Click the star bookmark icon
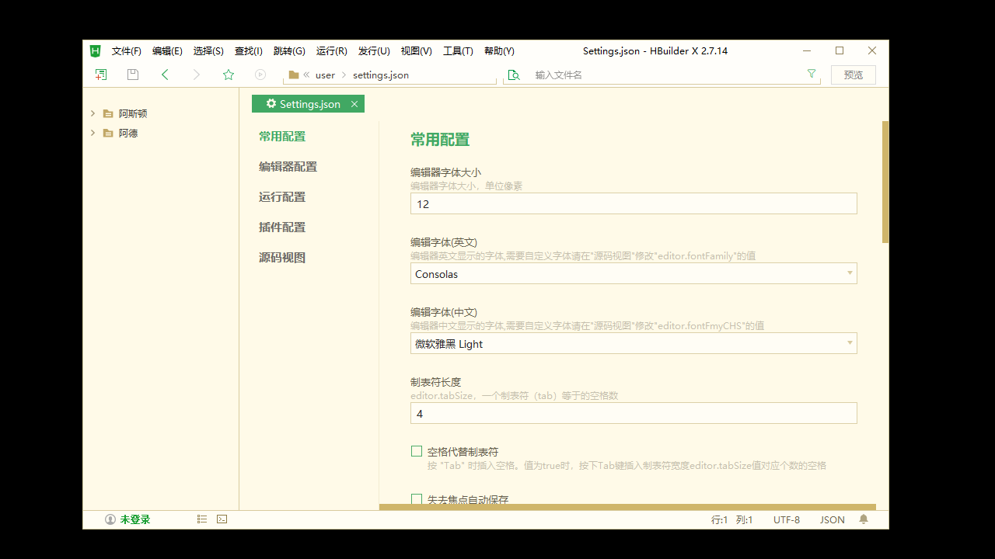The image size is (995, 559). [228, 74]
